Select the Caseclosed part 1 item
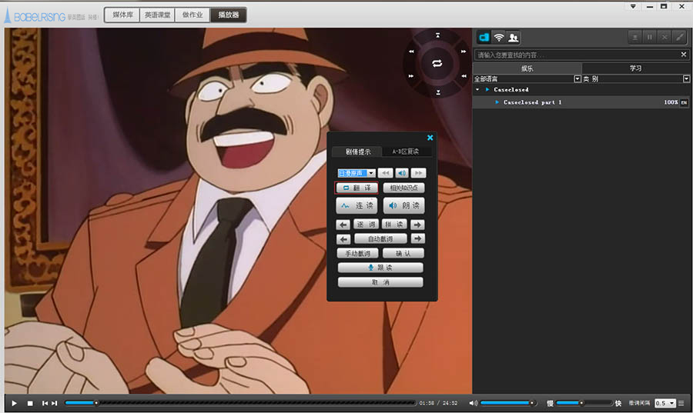Screen dimensions: 693x413 click(581, 102)
